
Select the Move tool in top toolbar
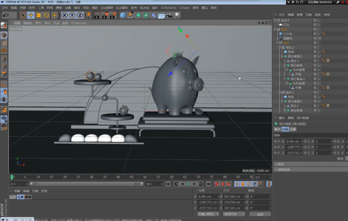click(x=31, y=15)
